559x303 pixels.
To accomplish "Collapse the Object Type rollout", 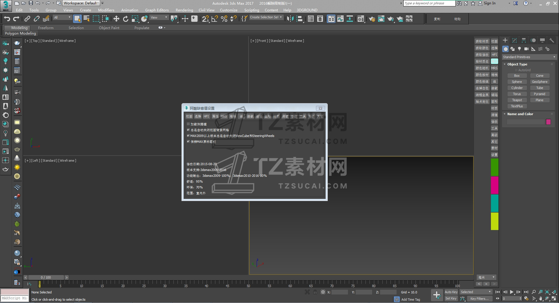I will [x=505, y=64].
